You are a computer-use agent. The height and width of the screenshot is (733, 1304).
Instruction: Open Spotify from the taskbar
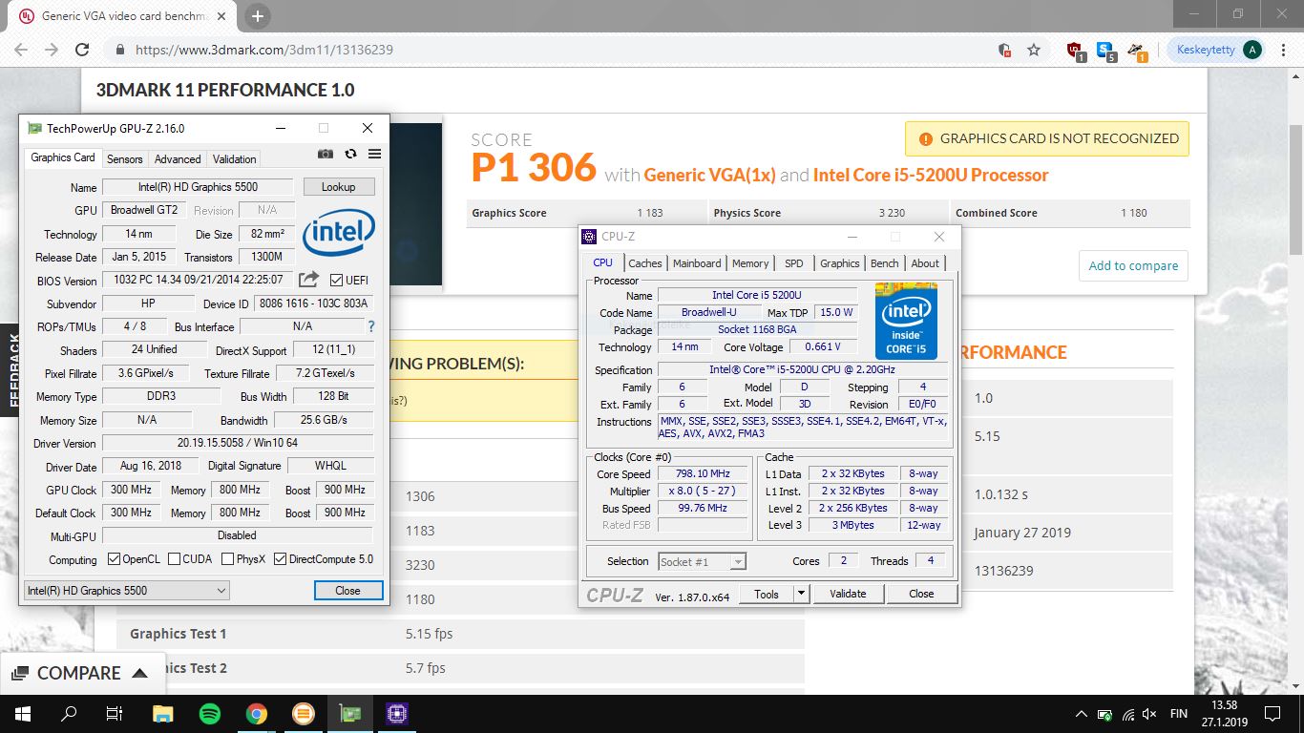(210, 713)
